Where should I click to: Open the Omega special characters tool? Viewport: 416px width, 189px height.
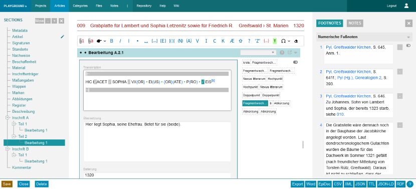[283, 41]
